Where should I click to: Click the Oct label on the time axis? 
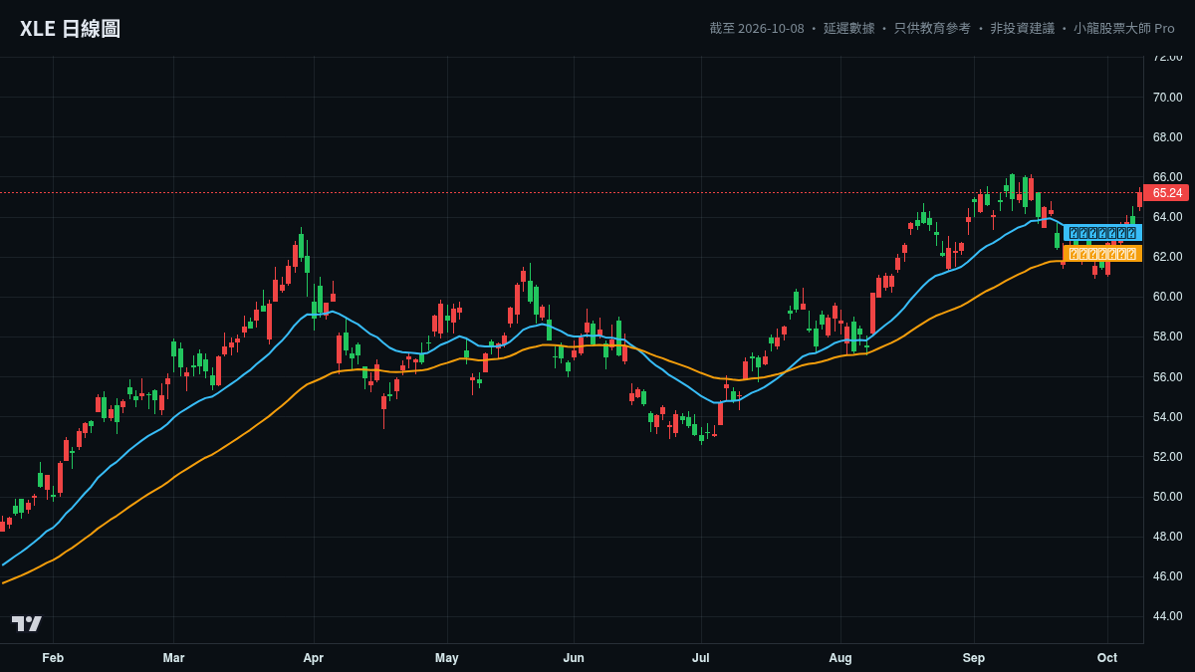pos(1107,658)
